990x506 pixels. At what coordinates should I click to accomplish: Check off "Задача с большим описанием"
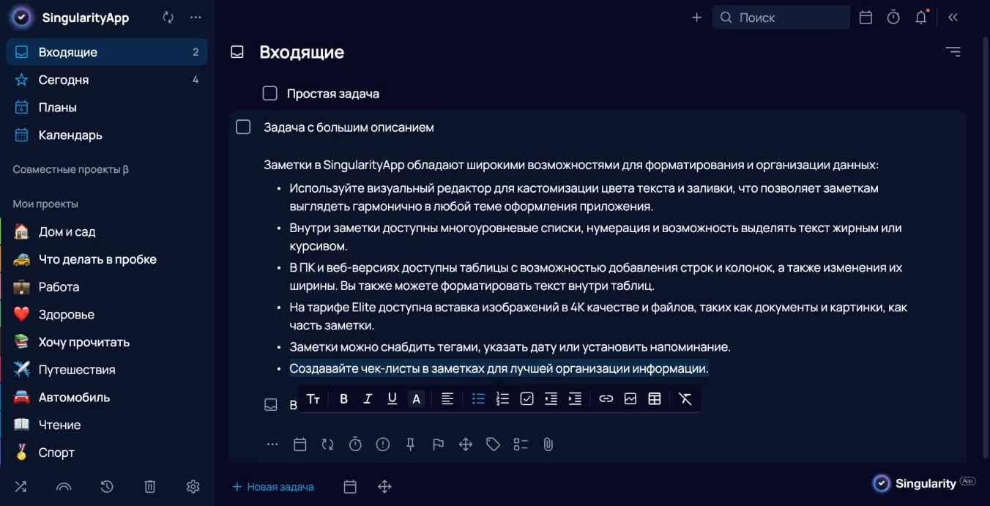(x=243, y=127)
